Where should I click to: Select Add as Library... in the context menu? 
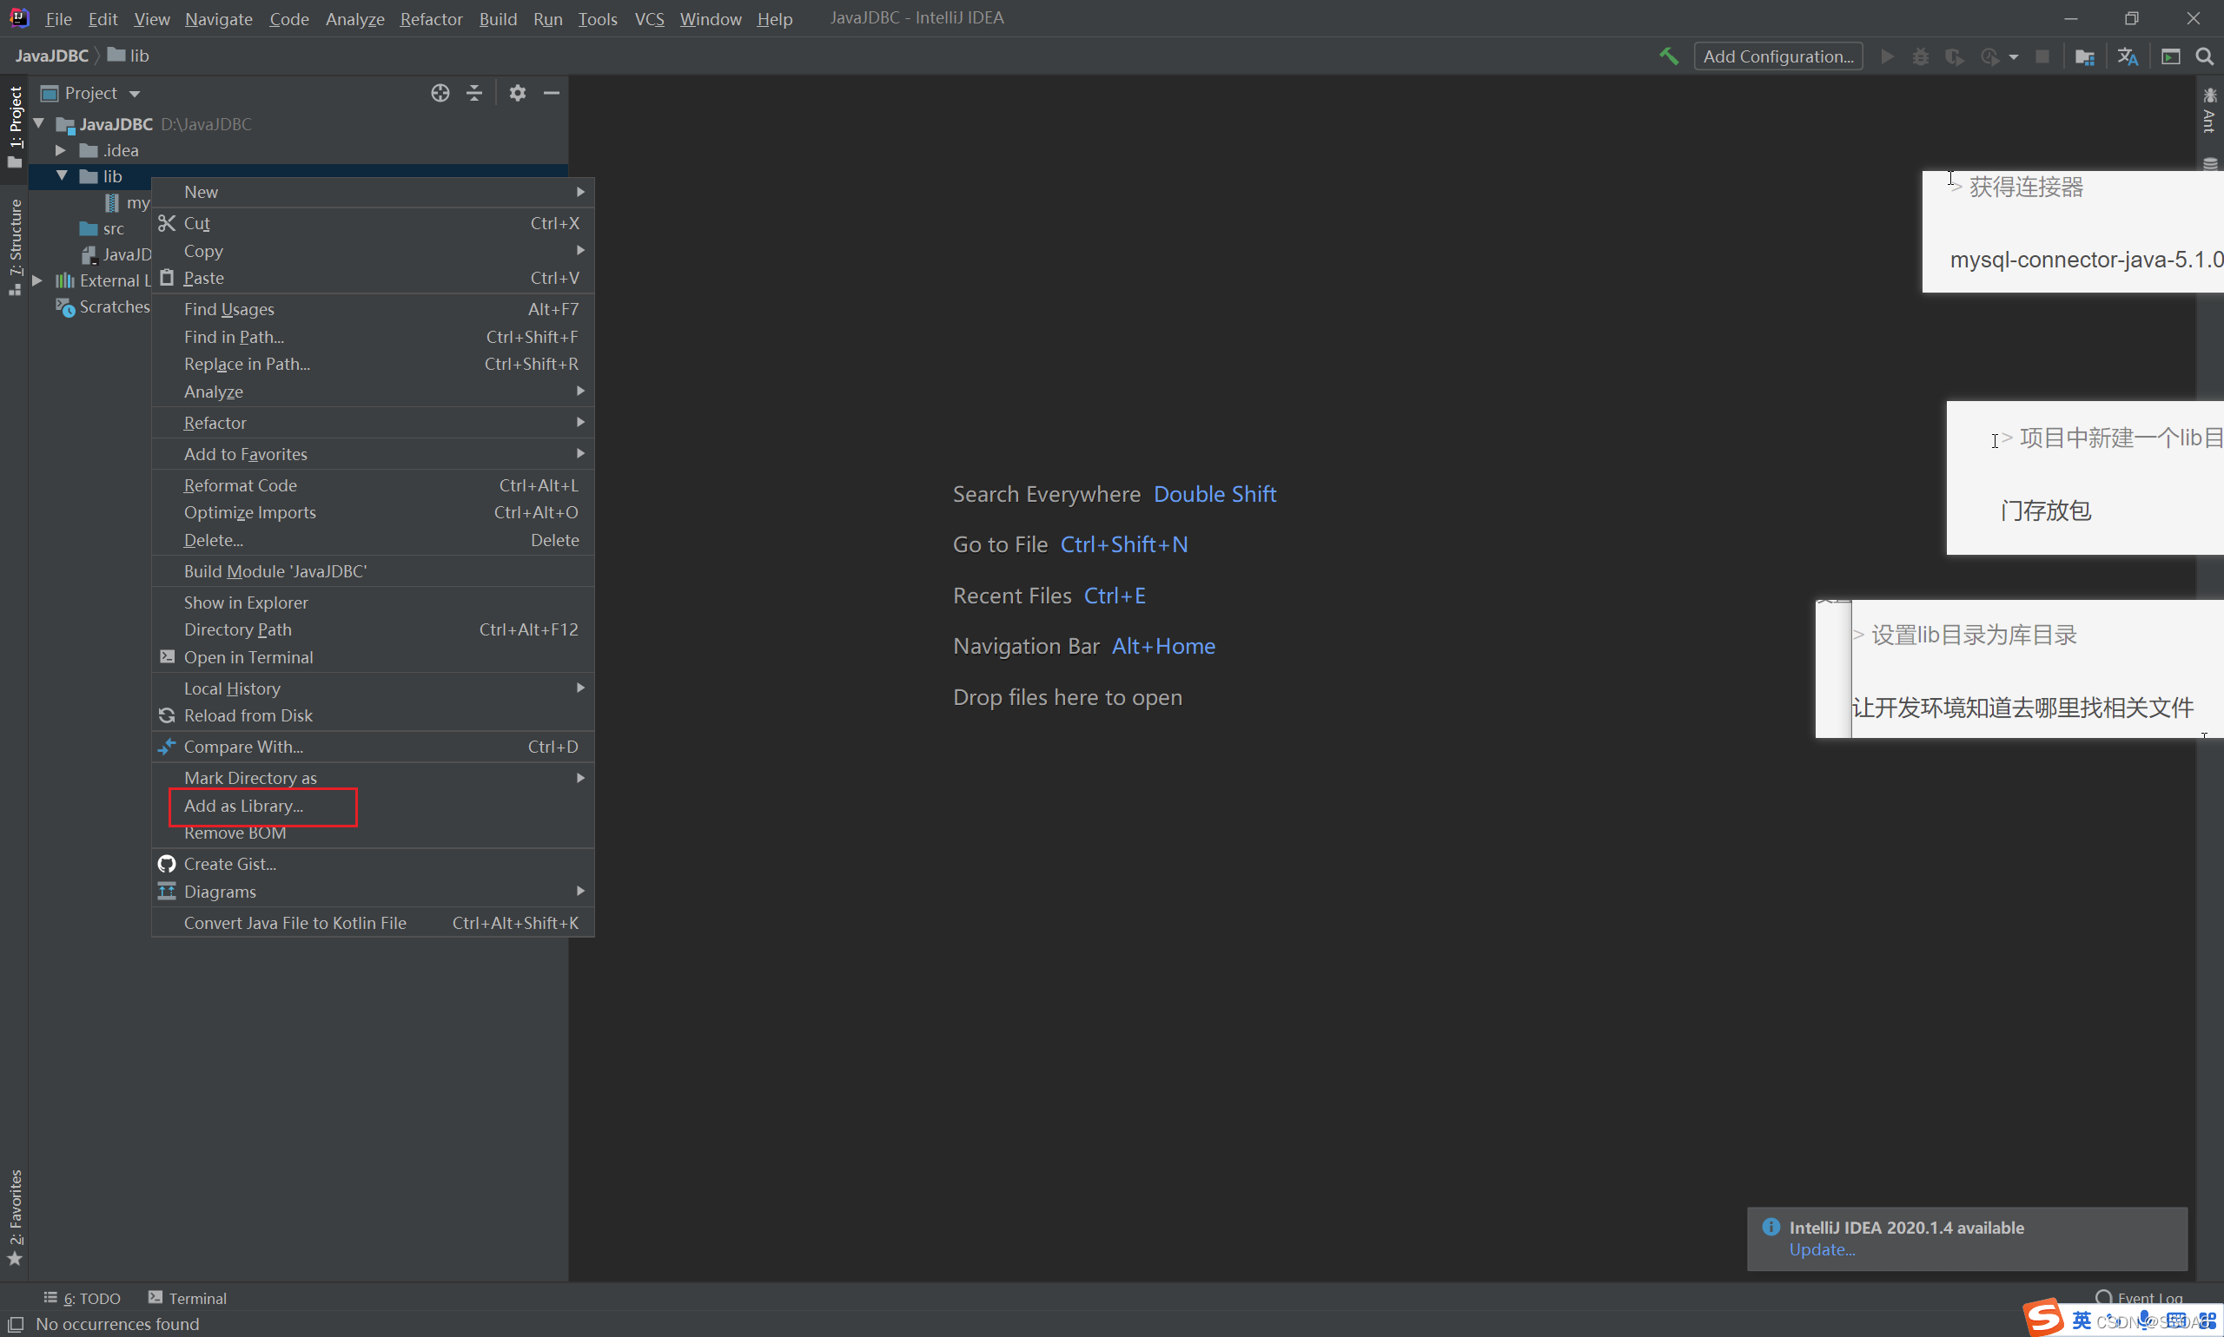(x=243, y=806)
